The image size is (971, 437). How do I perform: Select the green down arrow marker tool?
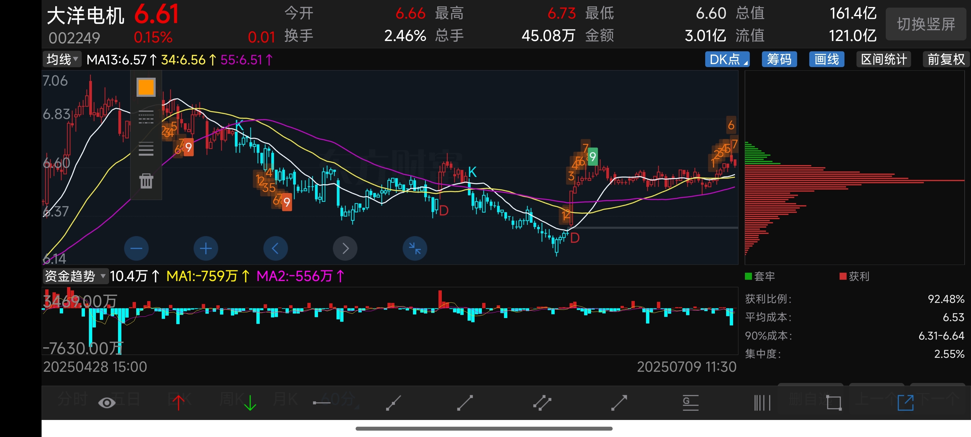(x=249, y=403)
